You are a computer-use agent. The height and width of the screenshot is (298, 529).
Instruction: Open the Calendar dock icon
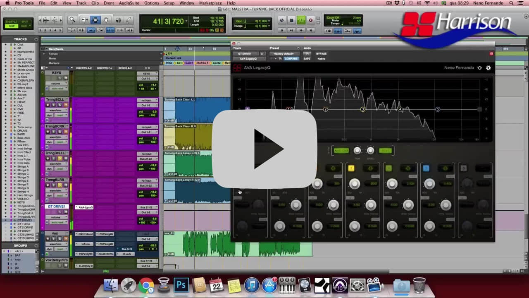pos(216,285)
